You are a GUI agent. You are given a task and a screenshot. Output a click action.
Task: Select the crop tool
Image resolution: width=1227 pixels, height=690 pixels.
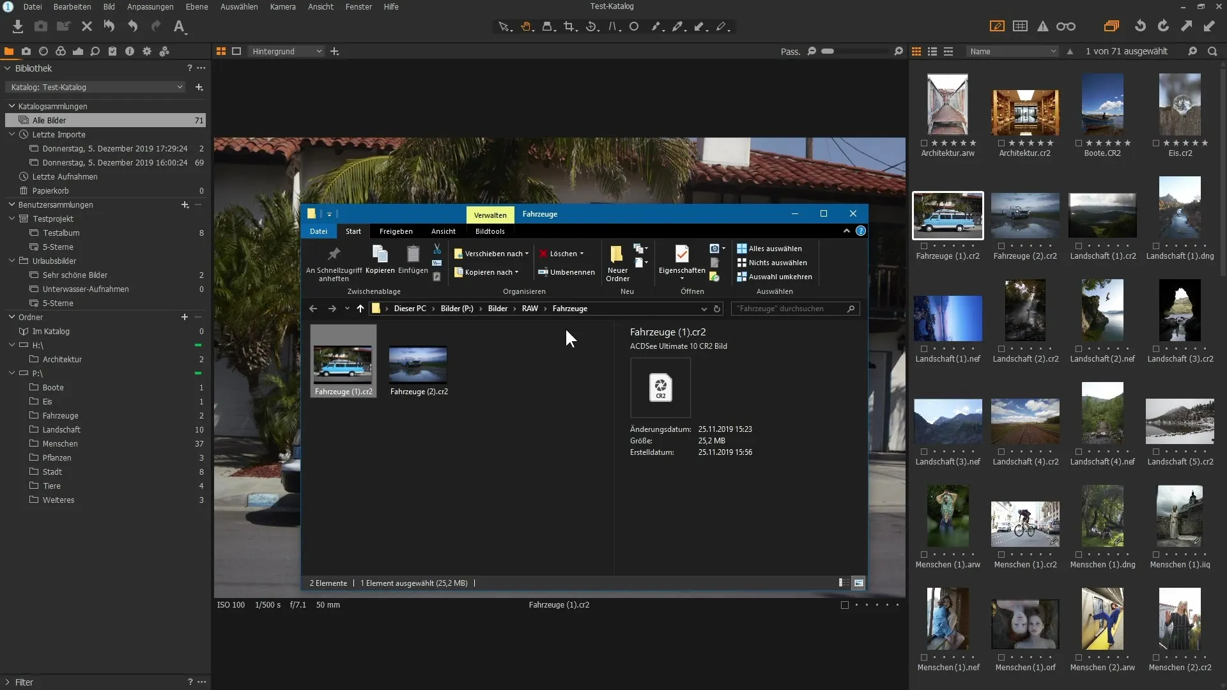[x=569, y=26]
